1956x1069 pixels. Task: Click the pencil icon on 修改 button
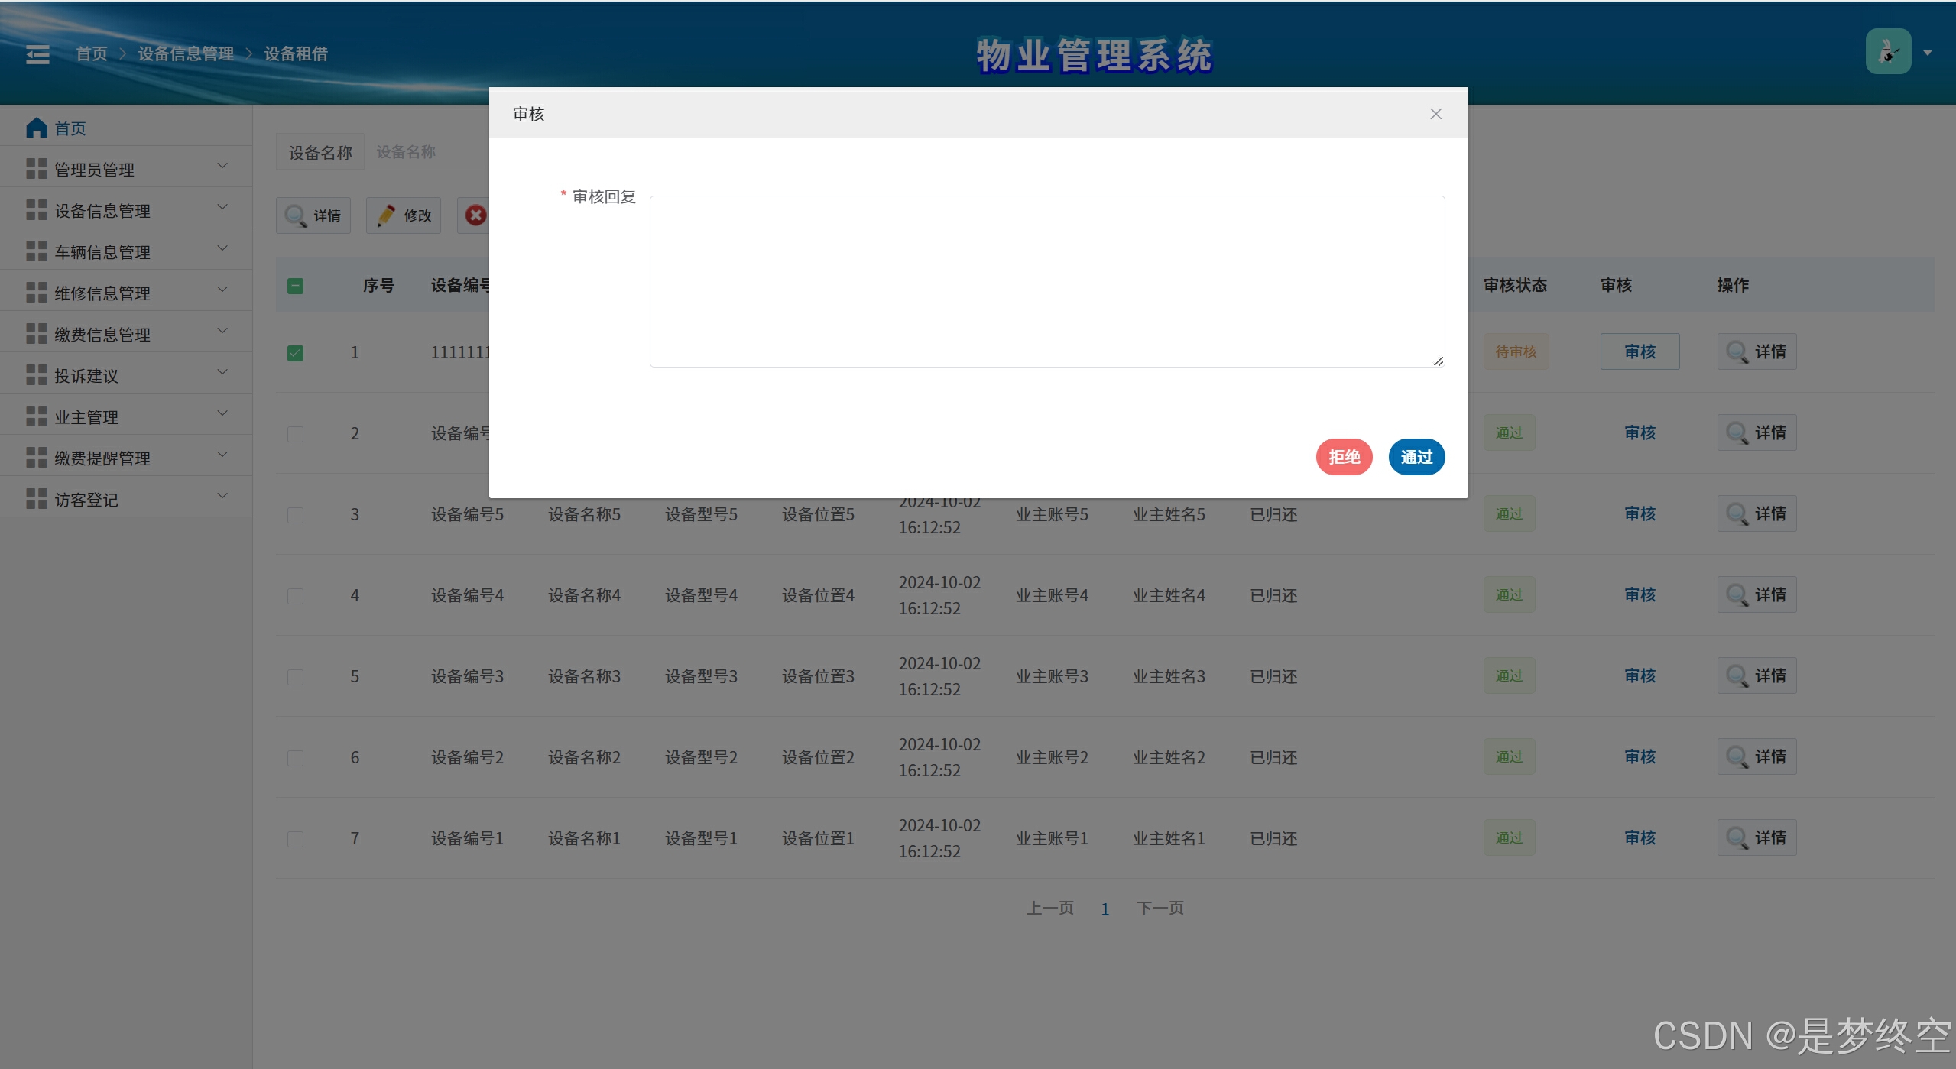pos(386,215)
